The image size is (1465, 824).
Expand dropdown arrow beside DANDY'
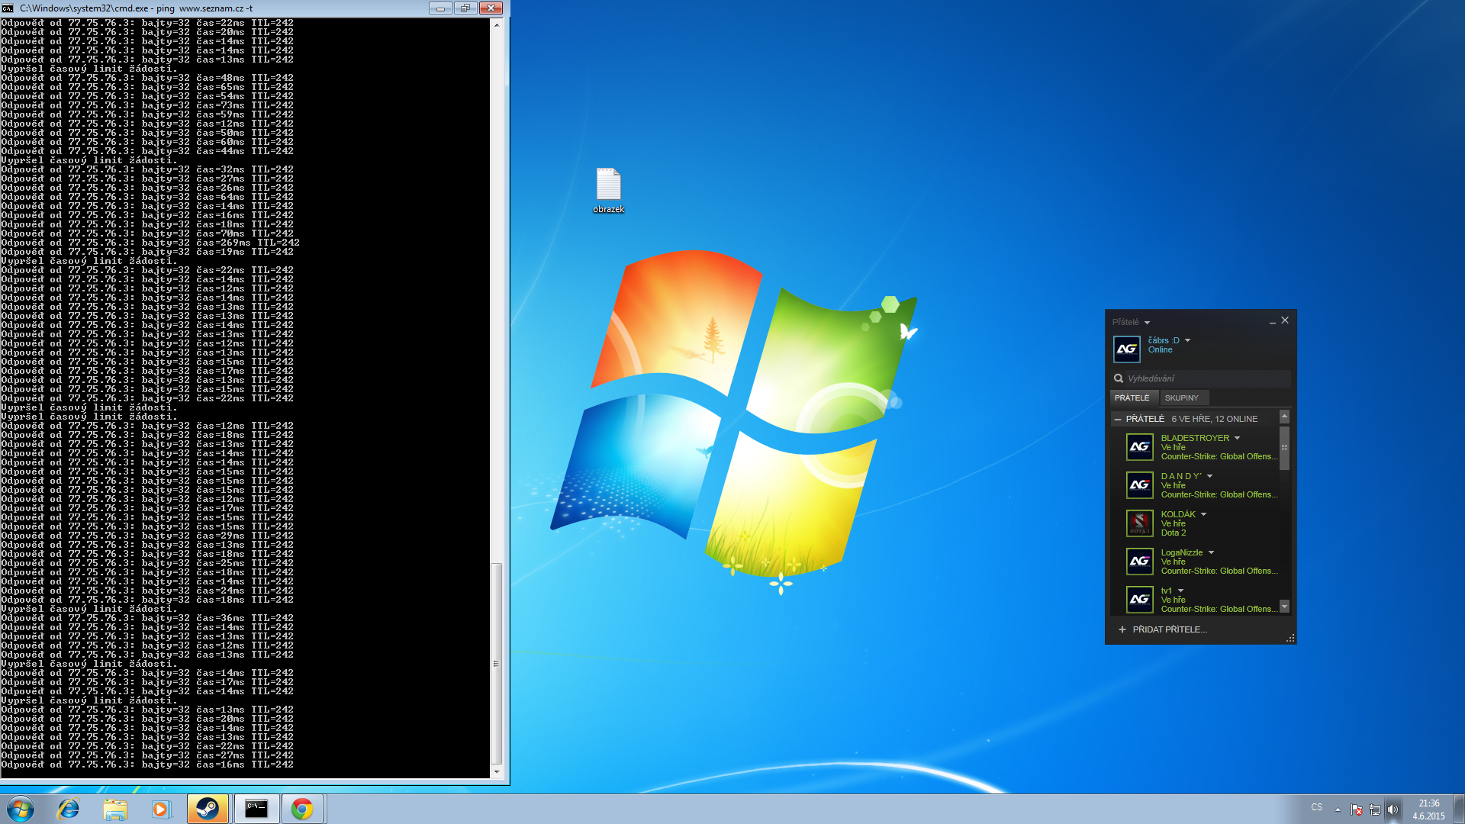click(x=1210, y=476)
